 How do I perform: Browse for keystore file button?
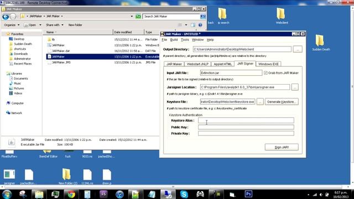(260, 102)
